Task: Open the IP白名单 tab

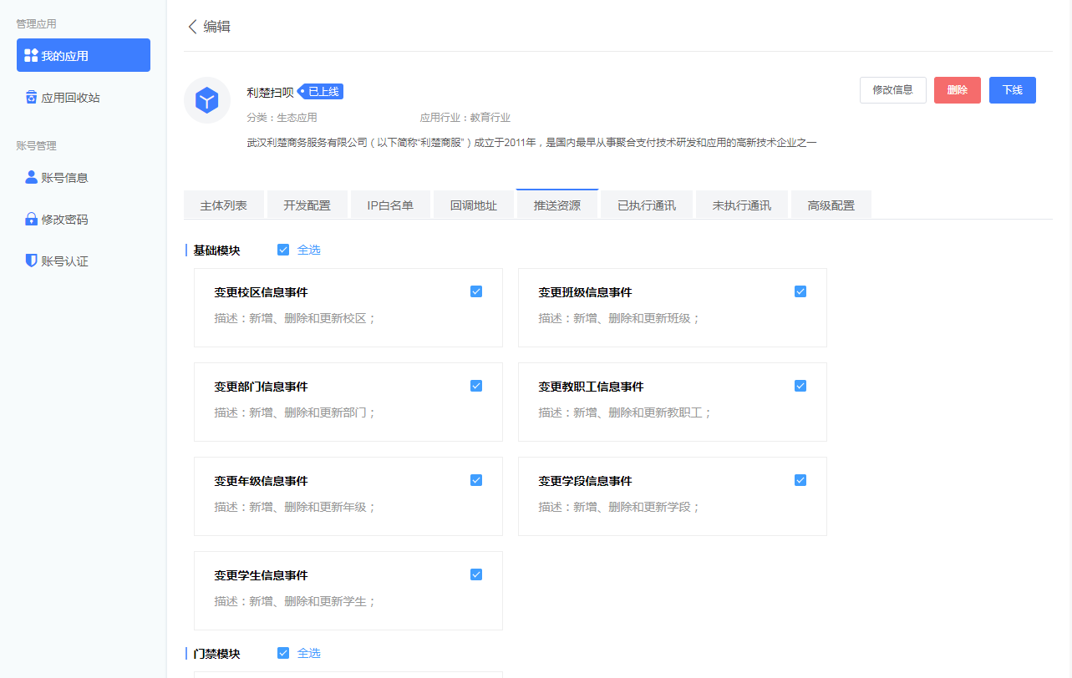Action: point(390,204)
